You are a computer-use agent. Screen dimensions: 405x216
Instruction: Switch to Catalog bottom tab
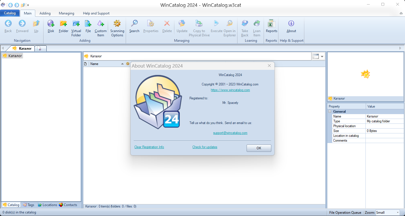pos(11,205)
